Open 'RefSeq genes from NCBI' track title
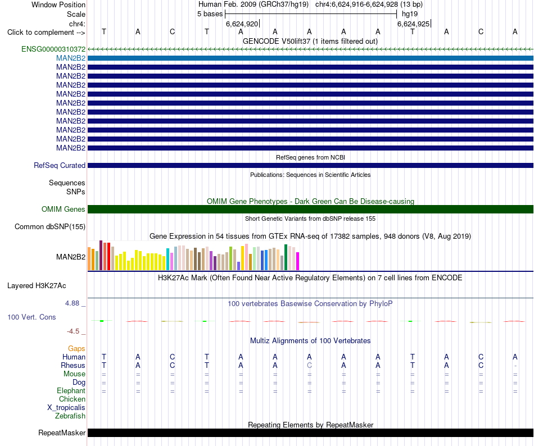This screenshot has width=534, height=446. (x=310, y=157)
